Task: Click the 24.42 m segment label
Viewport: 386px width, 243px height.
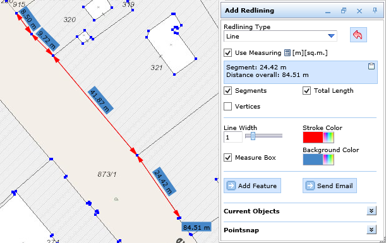Action: pyautogui.click(x=164, y=182)
